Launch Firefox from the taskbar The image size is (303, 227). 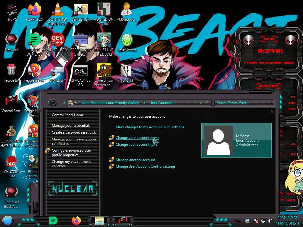(x=76, y=220)
